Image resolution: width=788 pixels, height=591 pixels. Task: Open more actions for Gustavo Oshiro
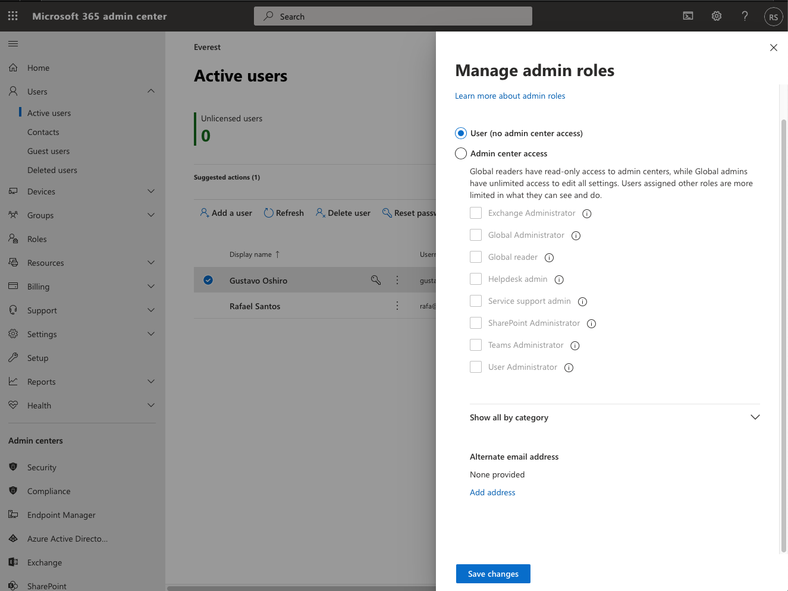coord(397,280)
